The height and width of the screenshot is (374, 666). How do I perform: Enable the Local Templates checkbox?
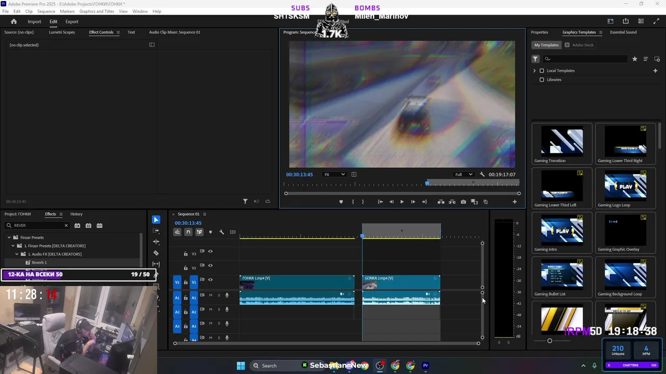542,71
